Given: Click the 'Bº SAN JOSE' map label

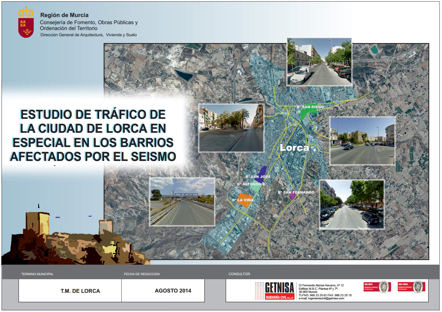Looking at the screenshot, I should [x=258, y=177].
